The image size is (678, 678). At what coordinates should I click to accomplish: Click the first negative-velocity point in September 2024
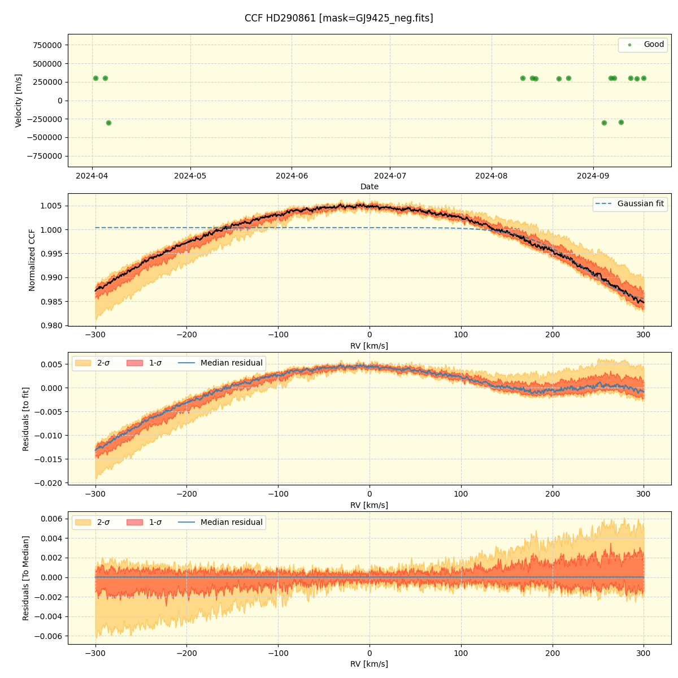point(604,123)
